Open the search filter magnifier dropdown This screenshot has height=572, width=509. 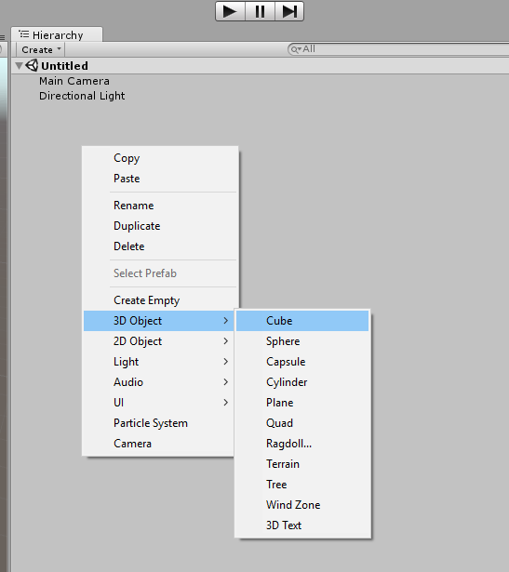(x=296, y=49)
